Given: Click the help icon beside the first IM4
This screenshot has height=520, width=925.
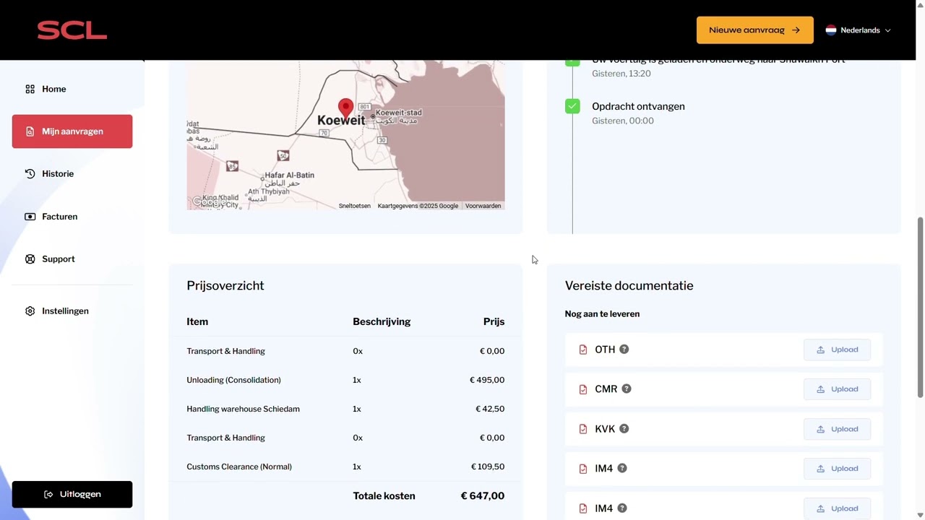Looking at the screenshot, I should (x=622, y=469).
